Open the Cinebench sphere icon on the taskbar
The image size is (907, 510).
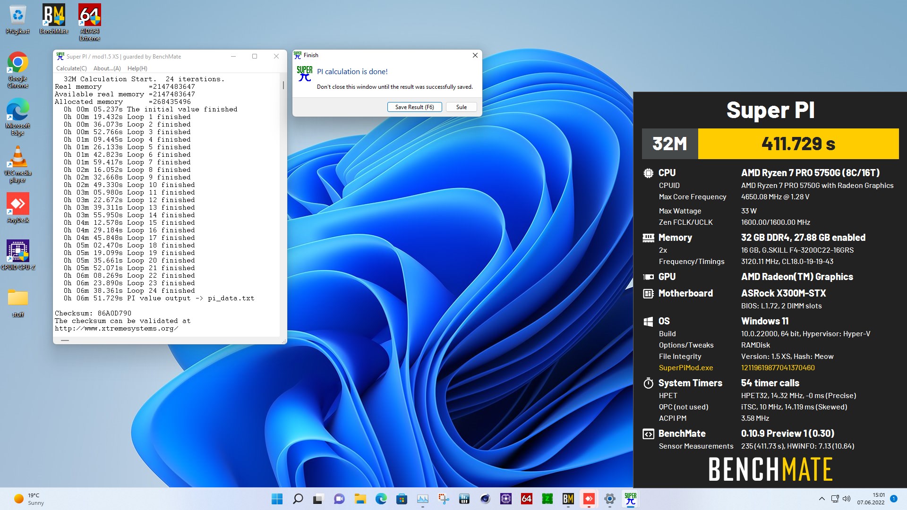(x=485, y=499)
